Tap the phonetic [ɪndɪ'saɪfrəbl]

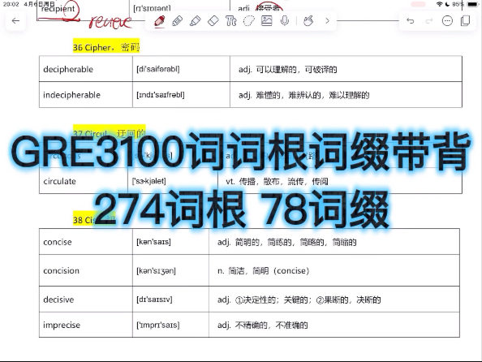pos(161,95)
